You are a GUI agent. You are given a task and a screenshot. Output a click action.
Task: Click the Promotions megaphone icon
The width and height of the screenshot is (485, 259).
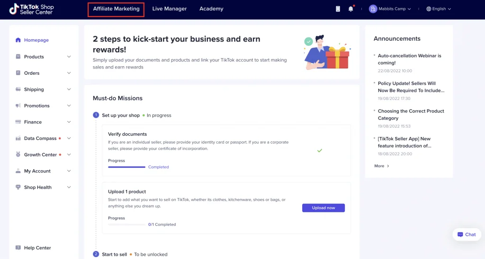pyautogui.click(x=18, y=105)
